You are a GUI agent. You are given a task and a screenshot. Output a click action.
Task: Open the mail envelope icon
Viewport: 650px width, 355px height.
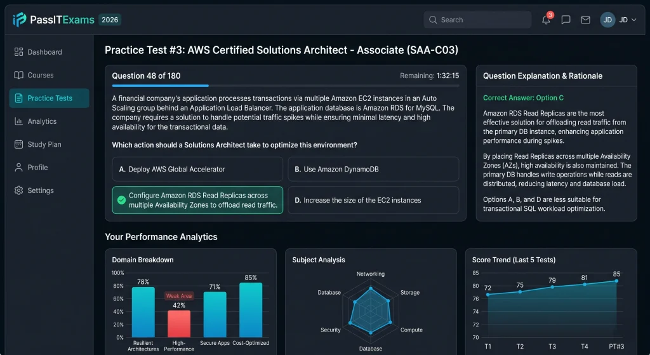[x=585, y=20]
